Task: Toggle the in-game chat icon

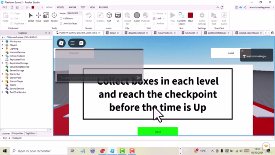Action: point(81,43)
